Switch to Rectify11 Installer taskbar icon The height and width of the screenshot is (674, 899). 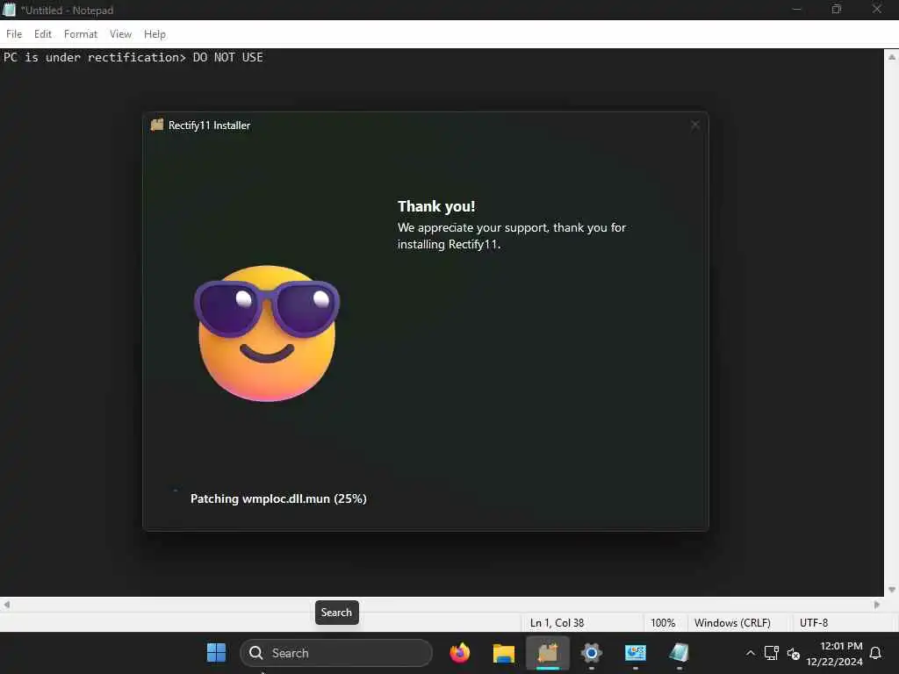(548, 653)
